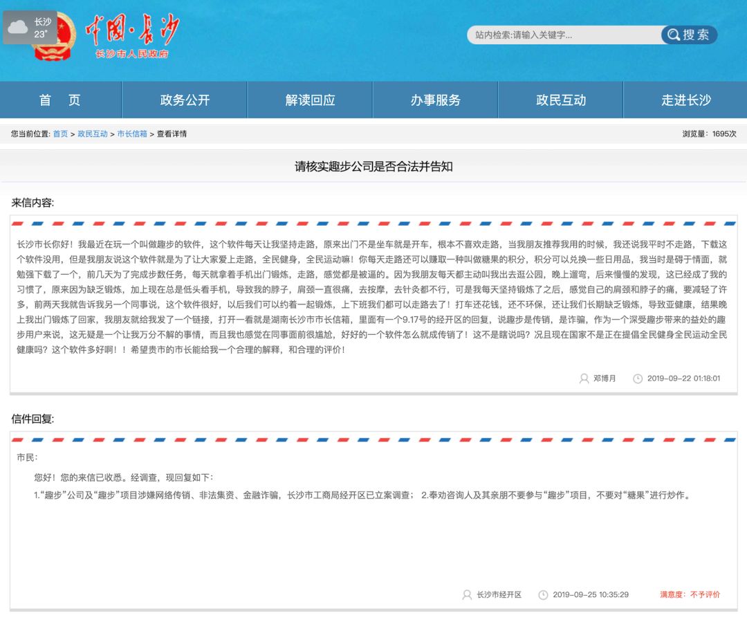Open the 政民互动 navigation tab
The width and height of the screenshot is (747, 620).
tap(560, 100)
